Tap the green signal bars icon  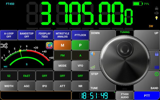93,67
